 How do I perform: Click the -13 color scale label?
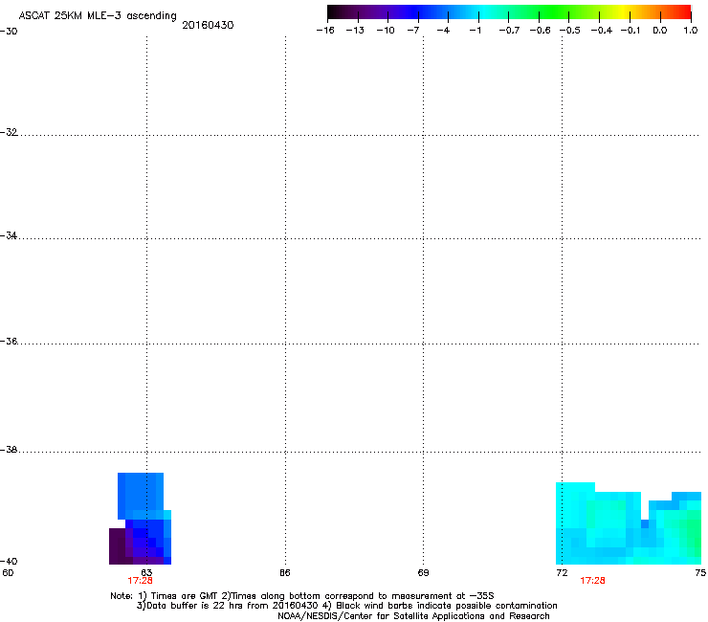[355, 31]
